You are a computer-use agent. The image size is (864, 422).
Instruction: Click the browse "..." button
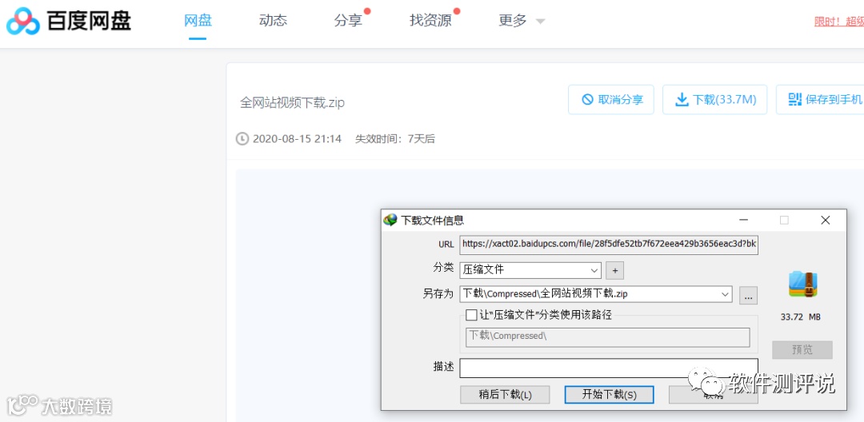748,296
